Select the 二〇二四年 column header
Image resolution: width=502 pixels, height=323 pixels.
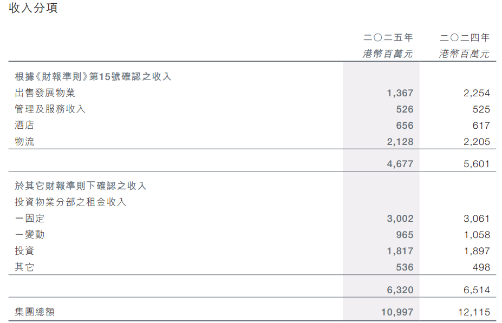coord(465,37)
